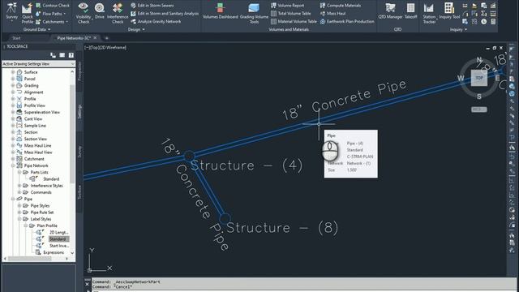Image resolution: width=519 pixels, height=292 pixels.
Task: Click the Alignment tree item
Action: [x=33, y=92]
